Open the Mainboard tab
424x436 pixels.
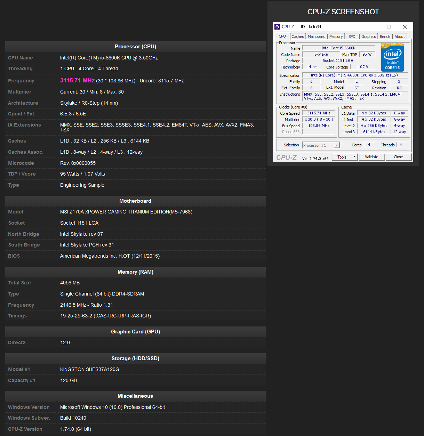point(317,37)
